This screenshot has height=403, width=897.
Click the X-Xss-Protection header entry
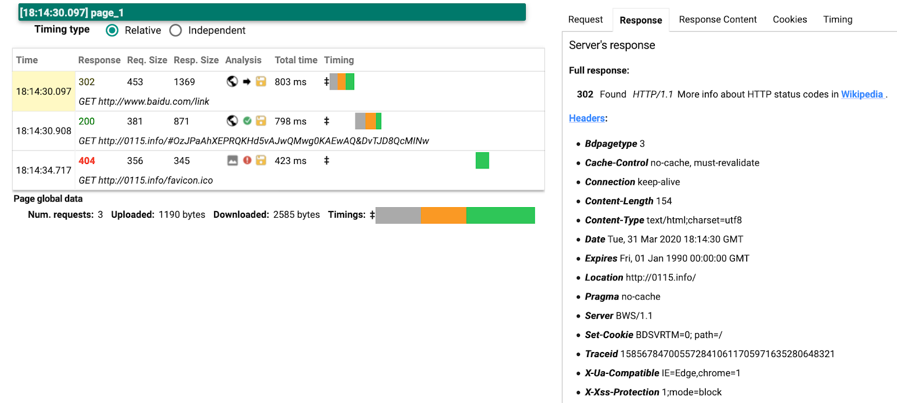pos(653,392)
